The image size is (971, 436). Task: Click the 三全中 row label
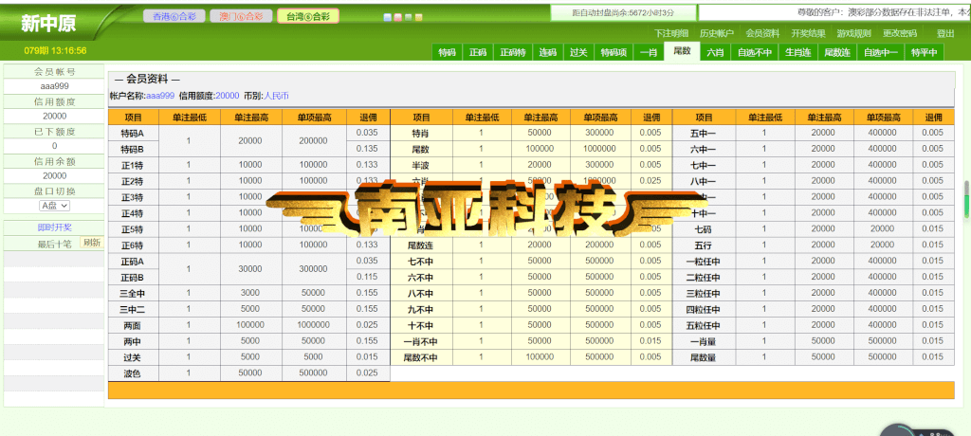133,294
